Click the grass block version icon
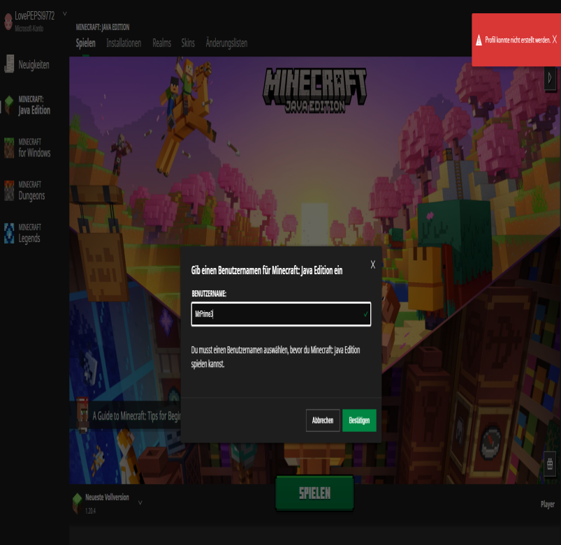561x545 pixels. pos(77,502)
